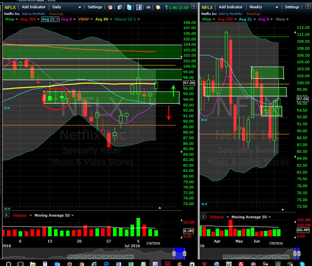
Task: Select 1Y range on daily chart
Action: 76,256
